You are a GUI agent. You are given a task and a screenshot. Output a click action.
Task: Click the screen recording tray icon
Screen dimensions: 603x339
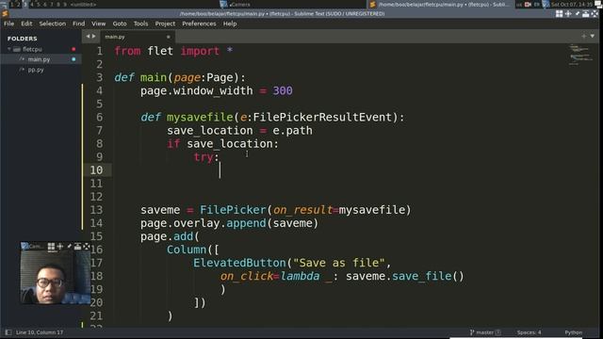pyautogui.click(x=528, y=4)
